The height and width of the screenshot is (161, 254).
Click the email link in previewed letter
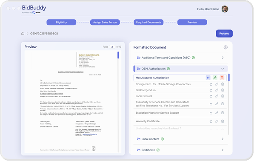(90, 135)
